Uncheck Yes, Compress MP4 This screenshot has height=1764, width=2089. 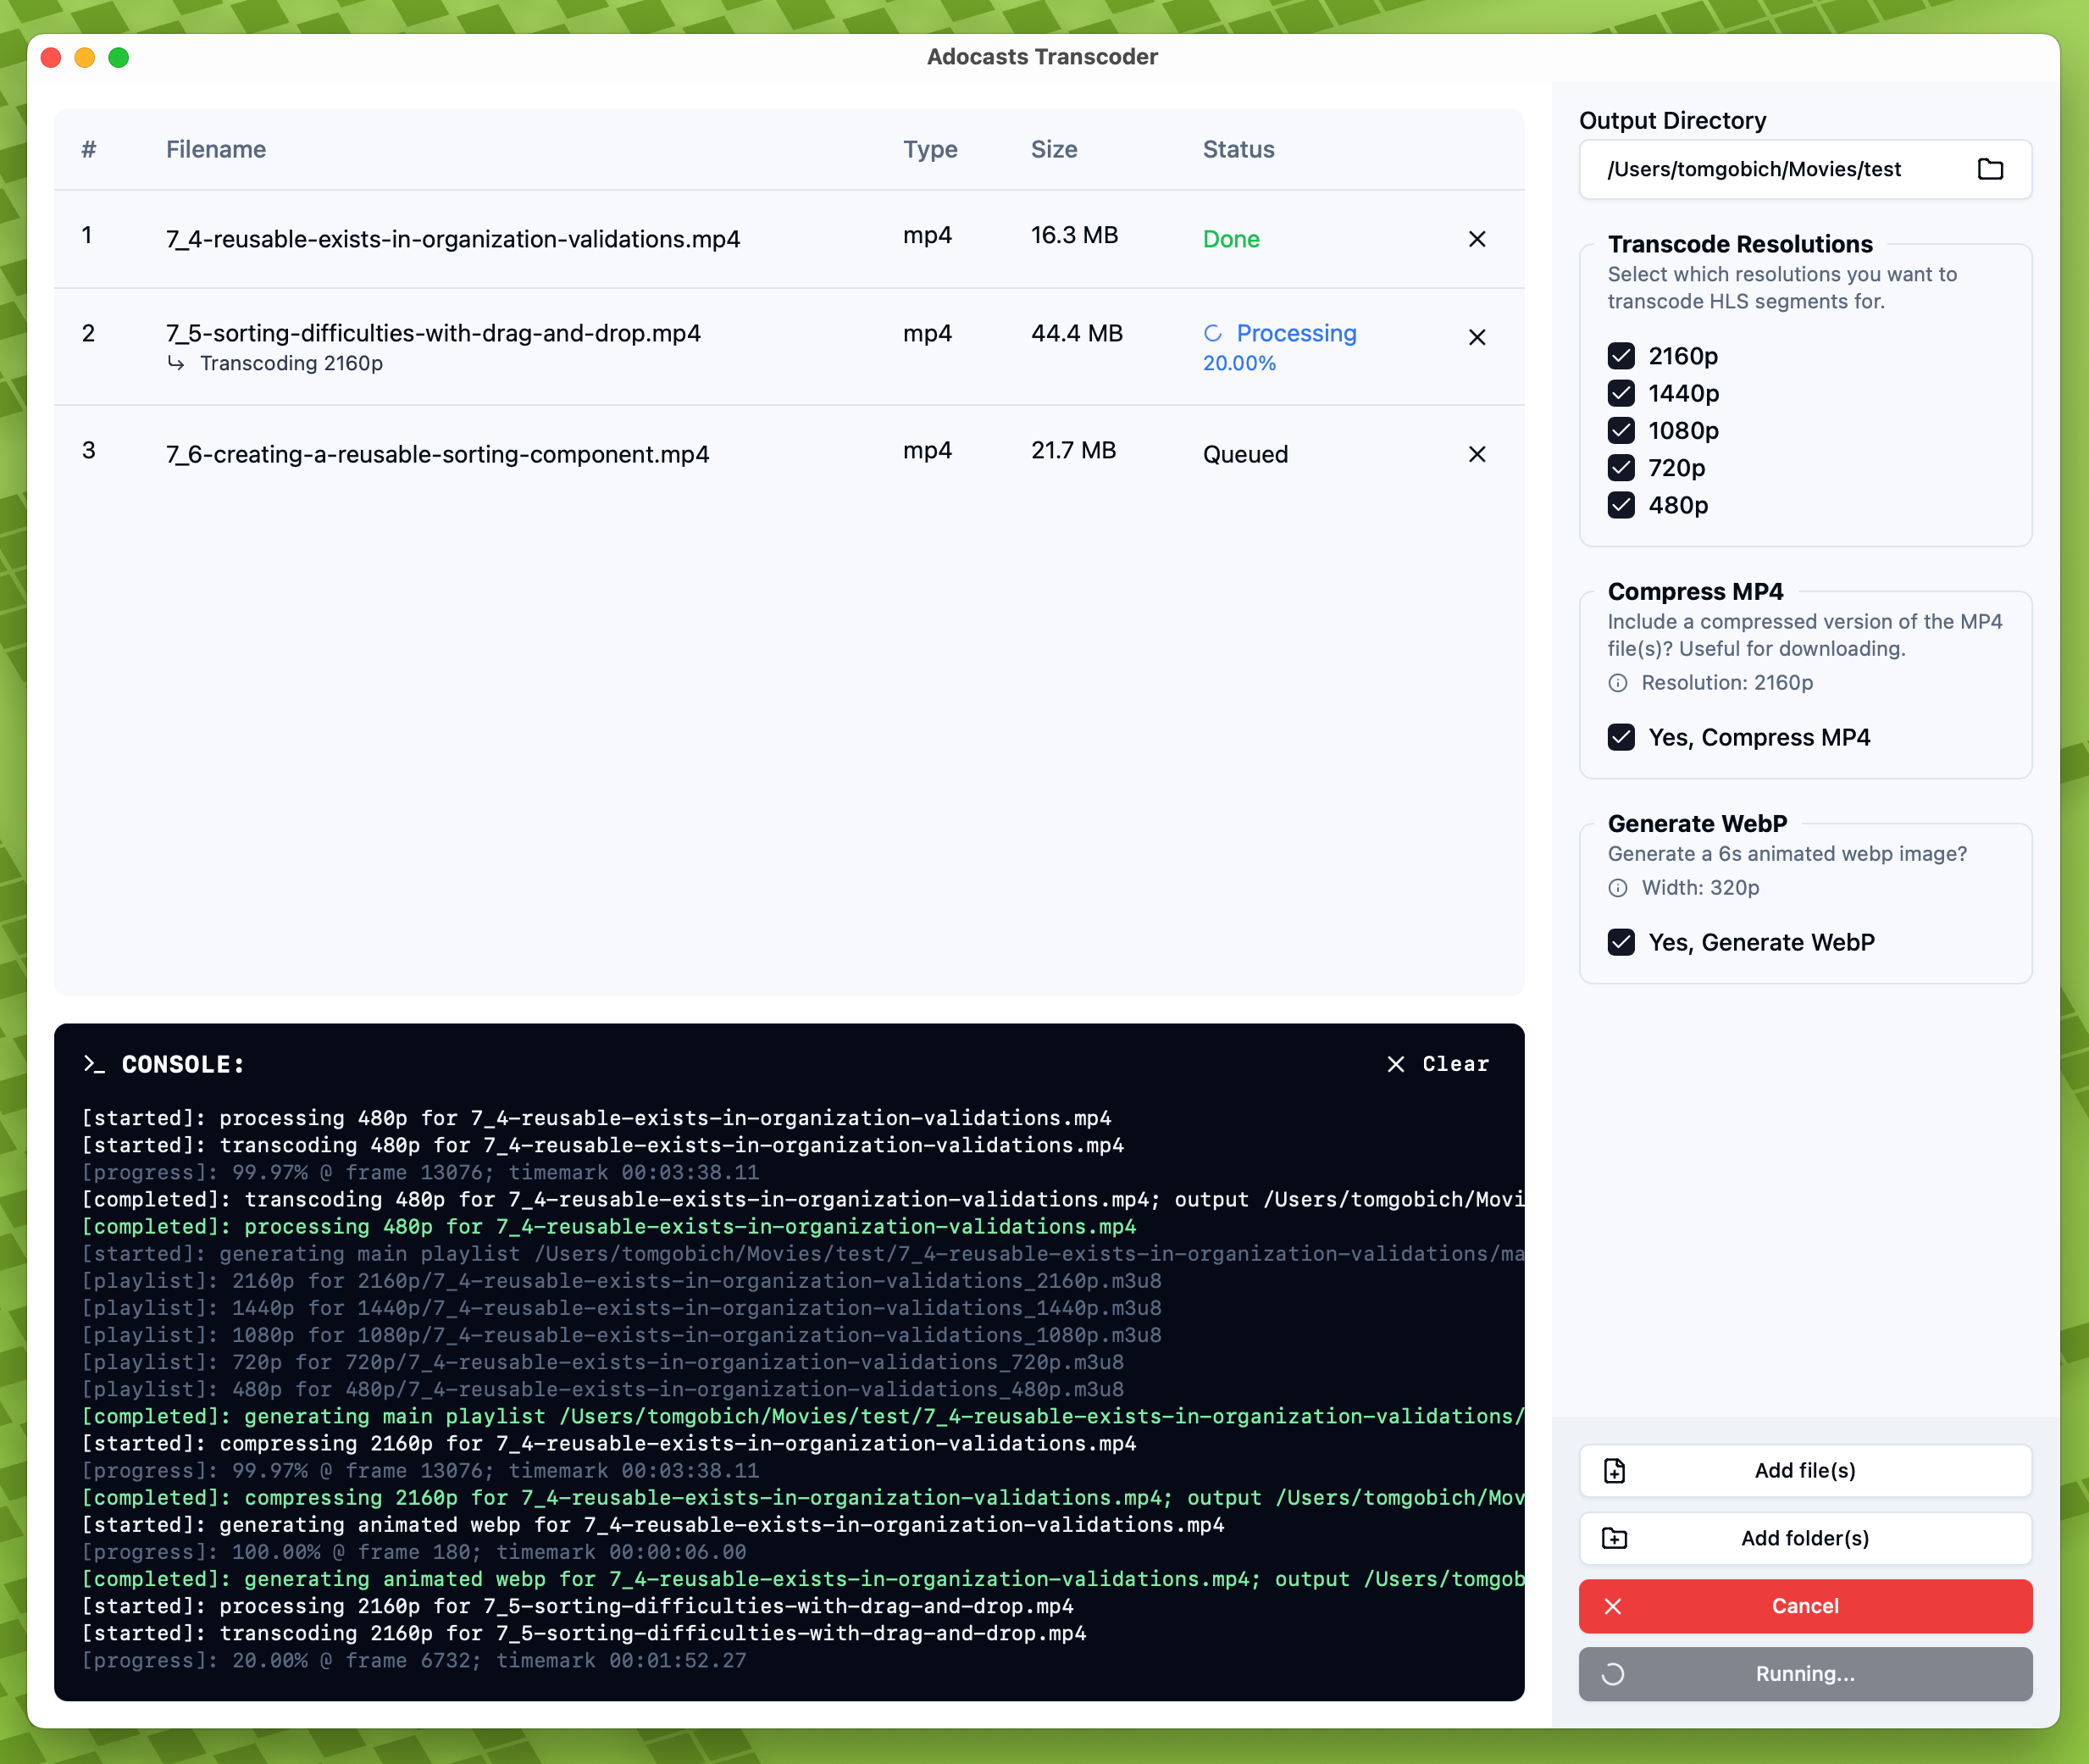1621,737
